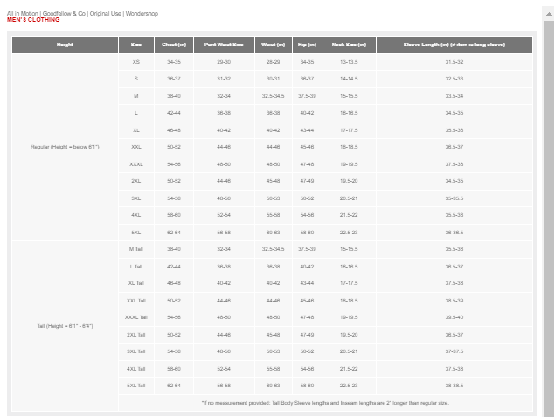The width and height of the screenshot is (554, 417).
Task: Select the regular 2XL size cell
Action: pos(136,181)
